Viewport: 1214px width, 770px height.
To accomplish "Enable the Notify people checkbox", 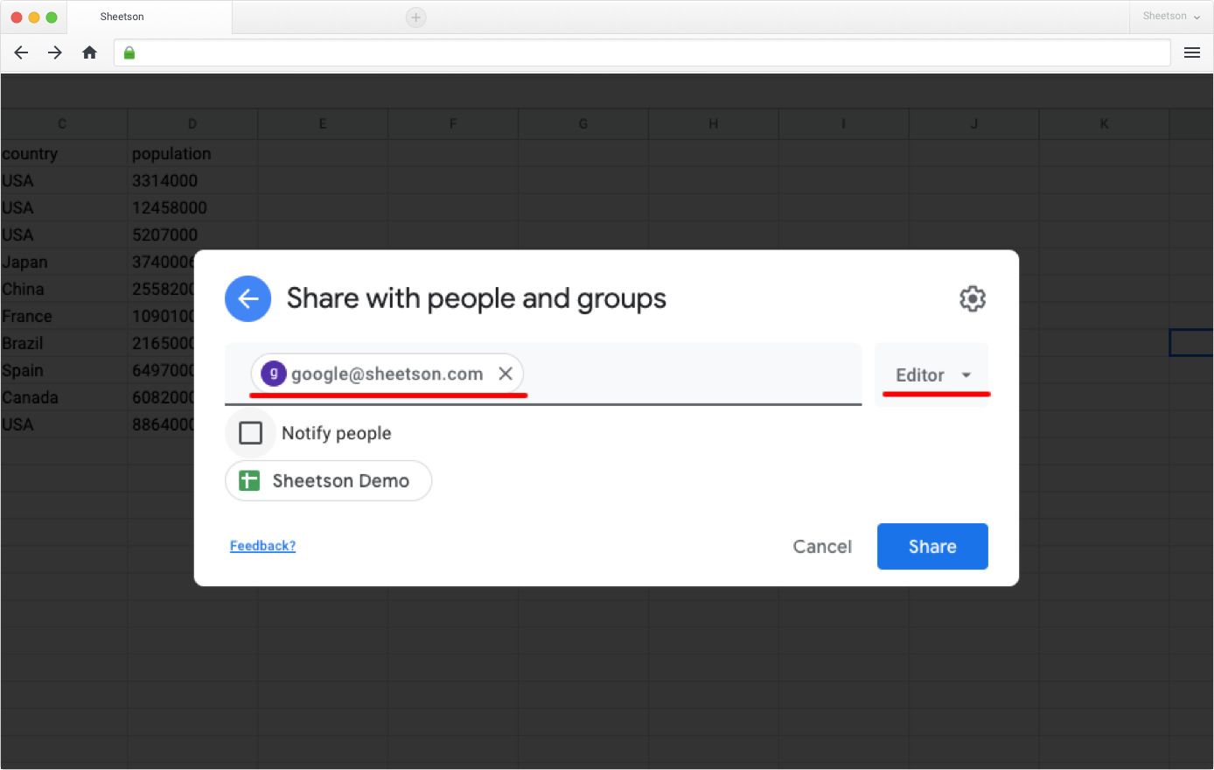I will click(x=251, y=433).
